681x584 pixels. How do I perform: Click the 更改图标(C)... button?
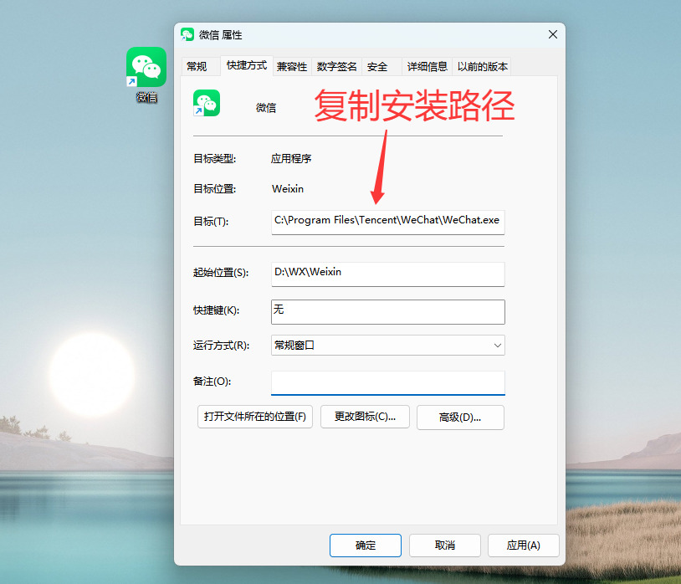point(365,417)
